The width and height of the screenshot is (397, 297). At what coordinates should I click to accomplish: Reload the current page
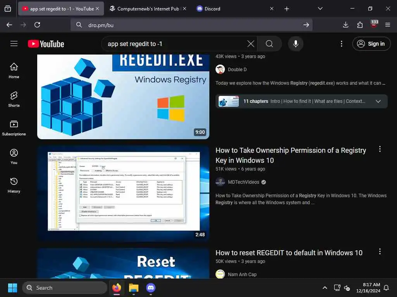coord(37,25)
